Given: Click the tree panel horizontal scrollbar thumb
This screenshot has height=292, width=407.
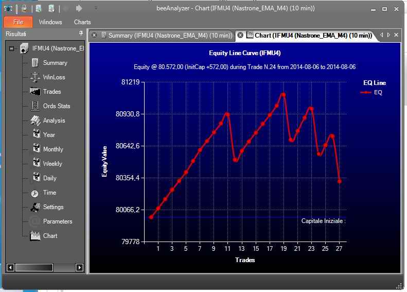Looking at the screenshot, I should [34, 268].
